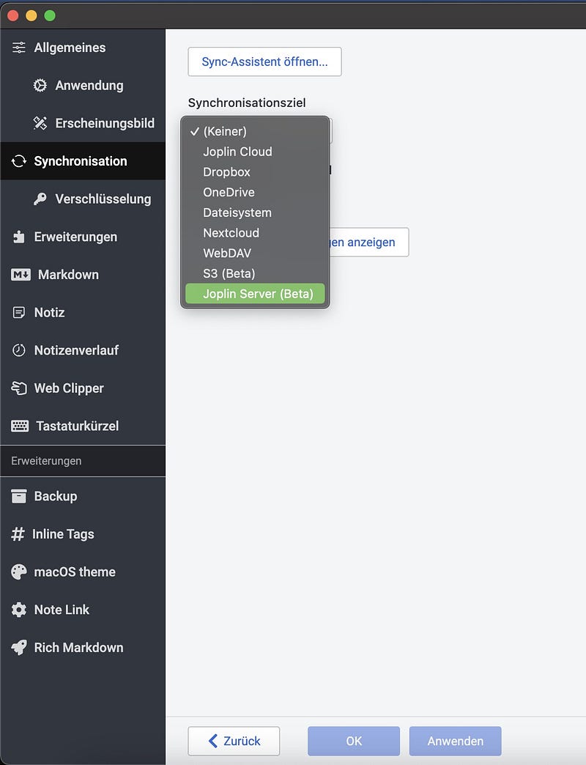Open the Backup plugin settings
This screenshot has width=586, height=765.
[83, 496]
